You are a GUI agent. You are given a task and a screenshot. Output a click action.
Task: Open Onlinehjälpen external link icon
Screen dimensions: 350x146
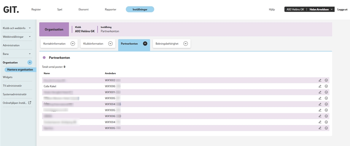(30, 103)
